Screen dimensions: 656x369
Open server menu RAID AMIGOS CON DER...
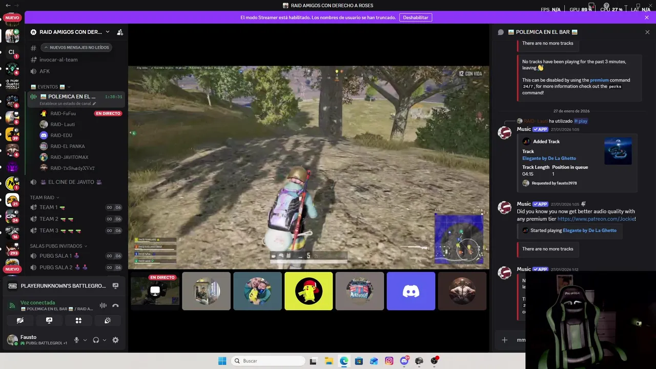70,32
